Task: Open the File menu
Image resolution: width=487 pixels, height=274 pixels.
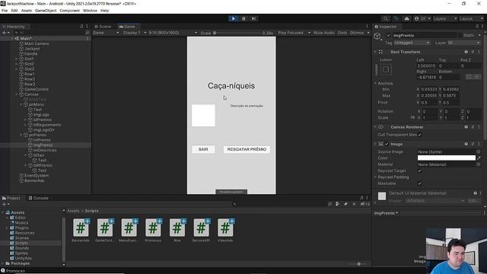Action: [x=5, y=11]
